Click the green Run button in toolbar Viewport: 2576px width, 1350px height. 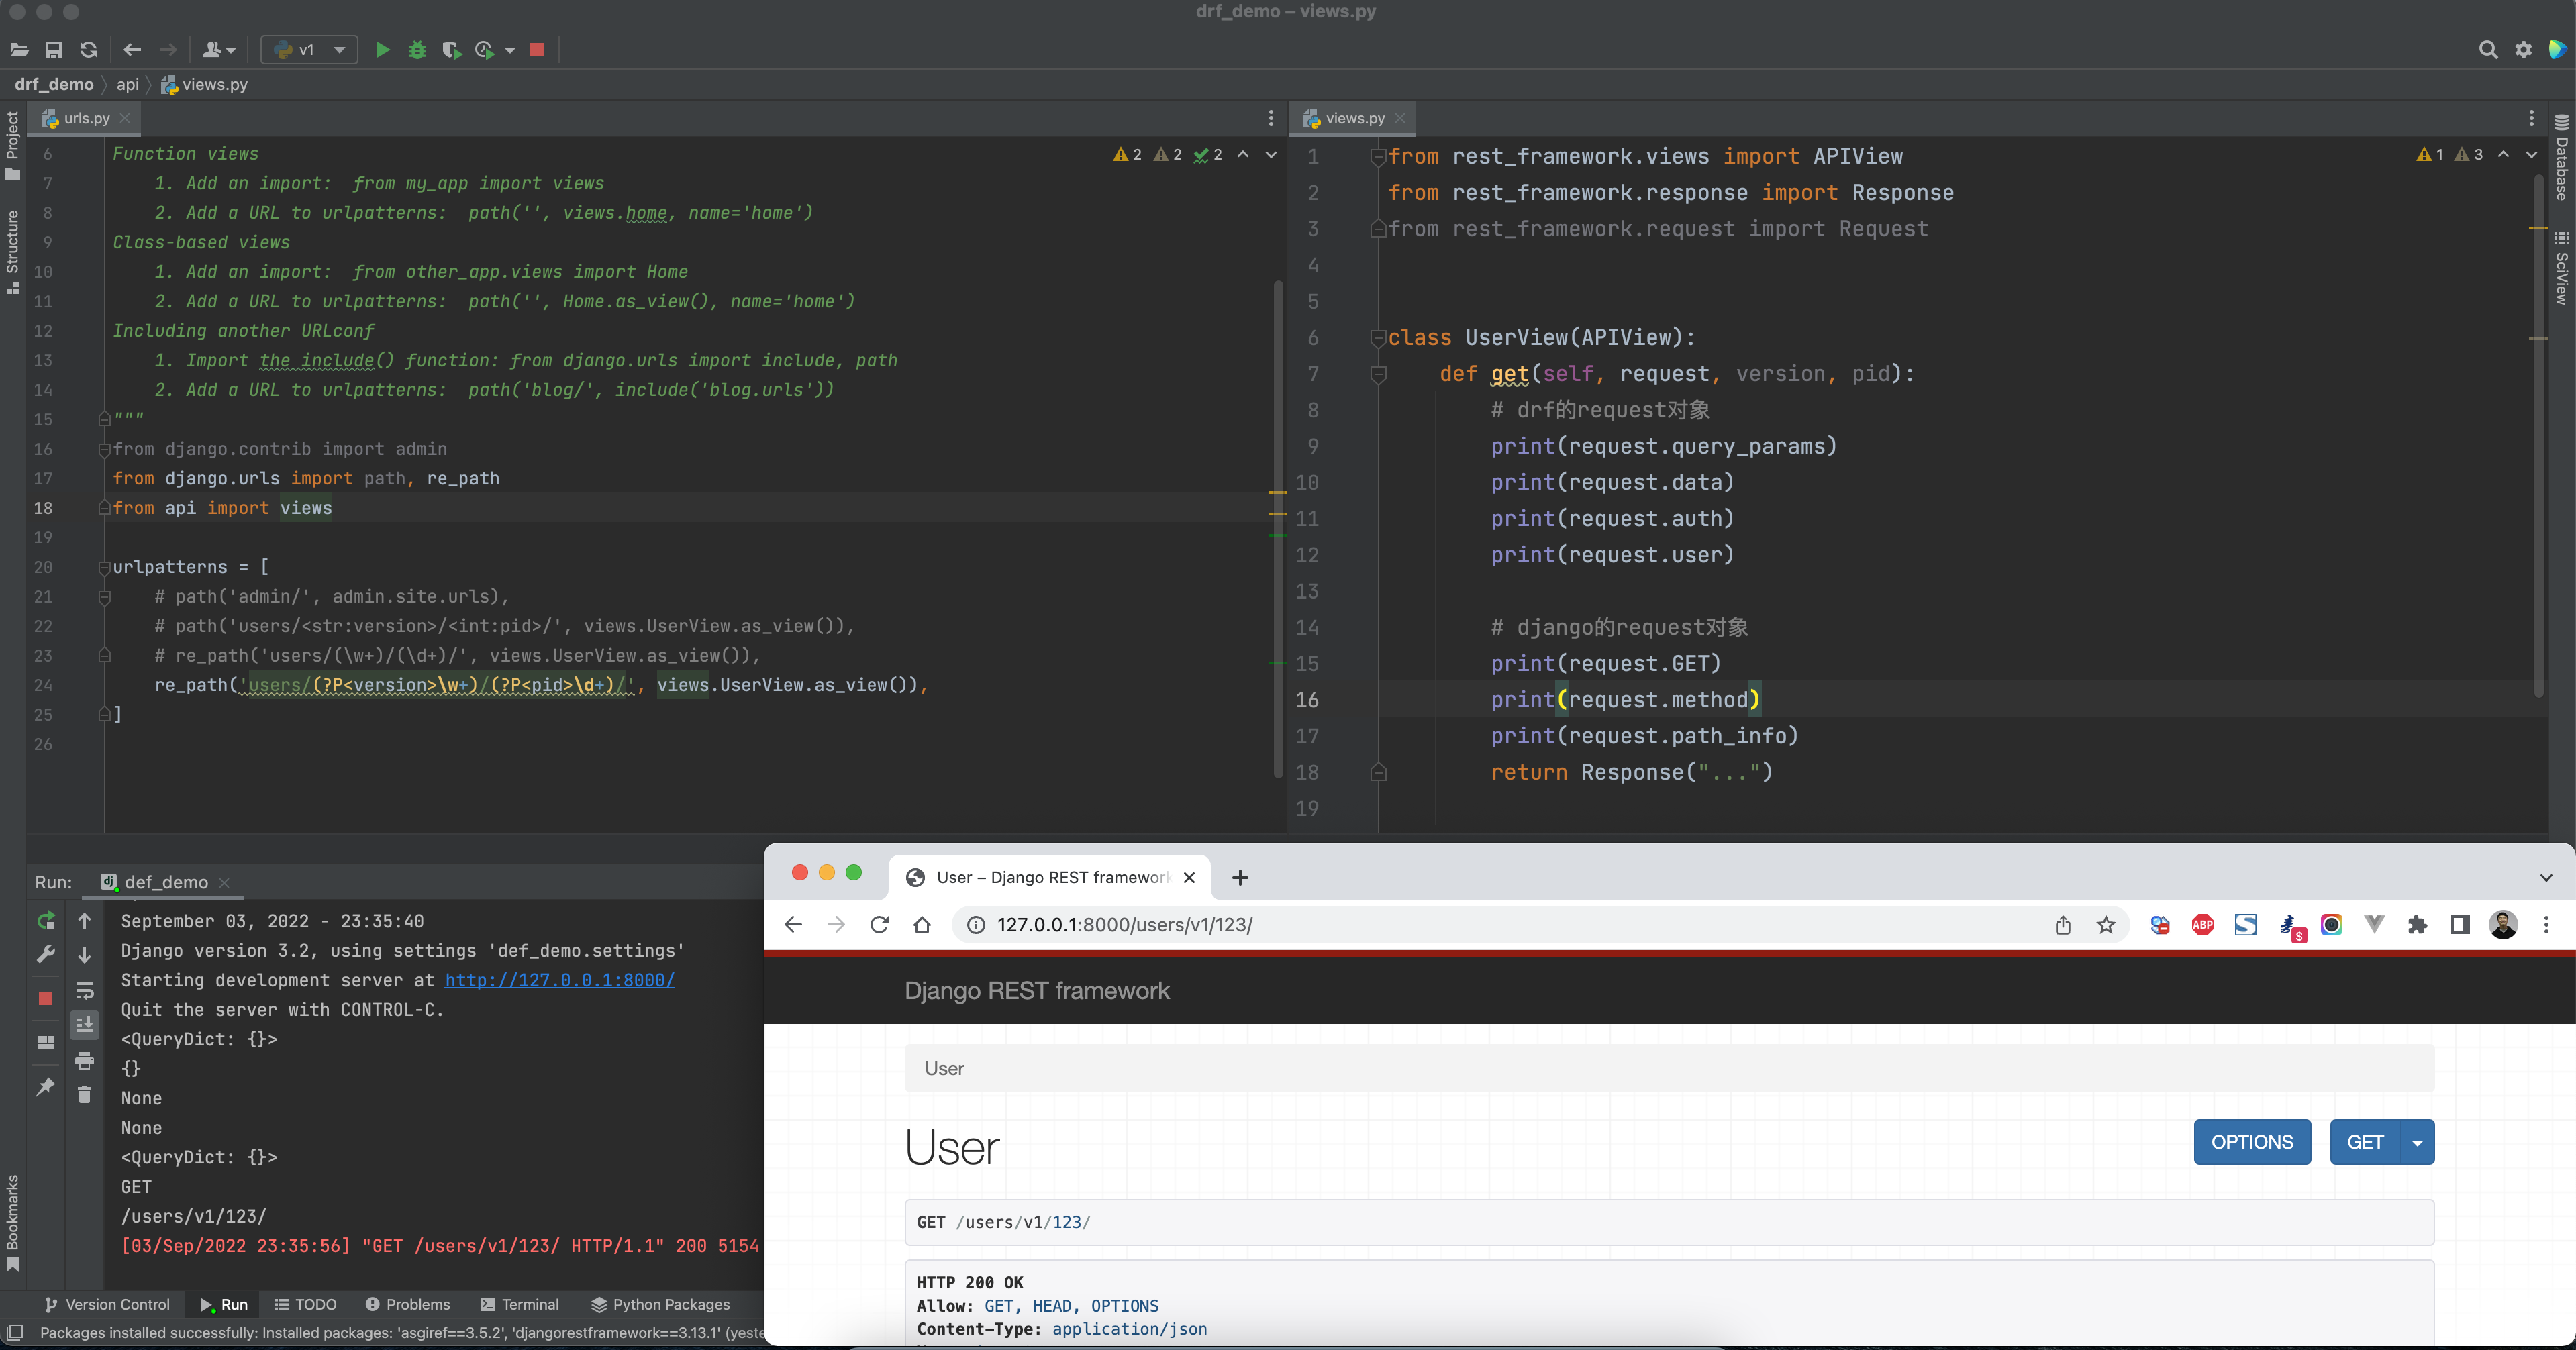382,50
